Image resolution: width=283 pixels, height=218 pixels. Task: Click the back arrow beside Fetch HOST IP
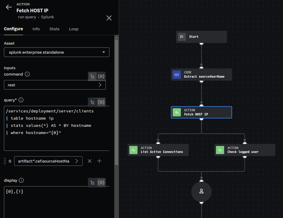tap(9, 7)
